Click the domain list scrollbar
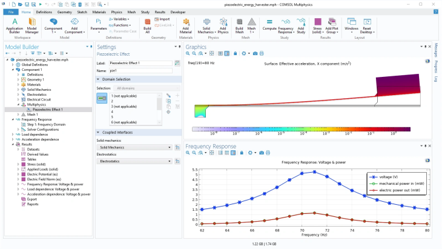Screen dimensions: 442x249 pyautogui.click(x=159, y=109)
